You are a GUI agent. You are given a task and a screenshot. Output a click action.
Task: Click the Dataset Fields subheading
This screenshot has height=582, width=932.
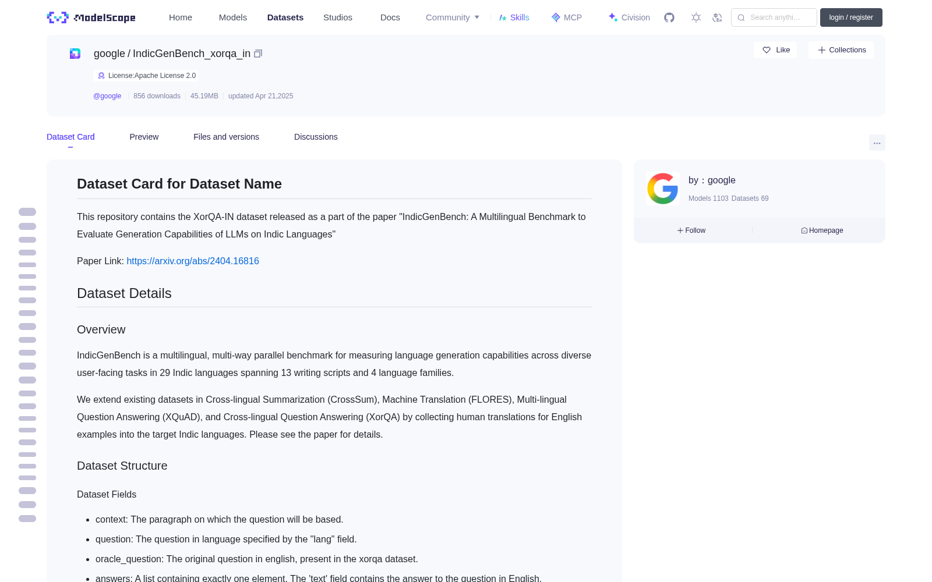[x=107, y=494]
